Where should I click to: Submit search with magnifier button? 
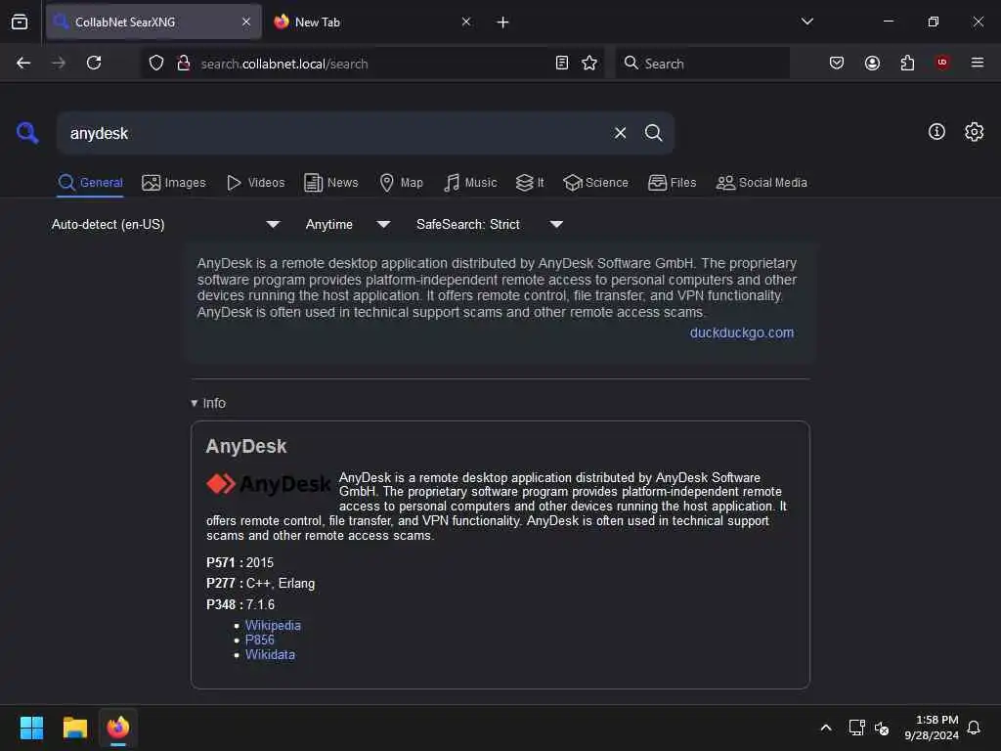[x=653, y=133]
